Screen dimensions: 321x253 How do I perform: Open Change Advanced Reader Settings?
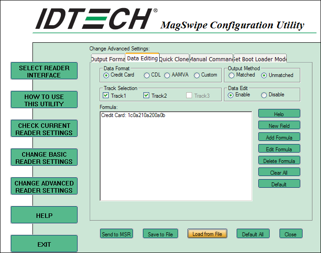point(44,186)
